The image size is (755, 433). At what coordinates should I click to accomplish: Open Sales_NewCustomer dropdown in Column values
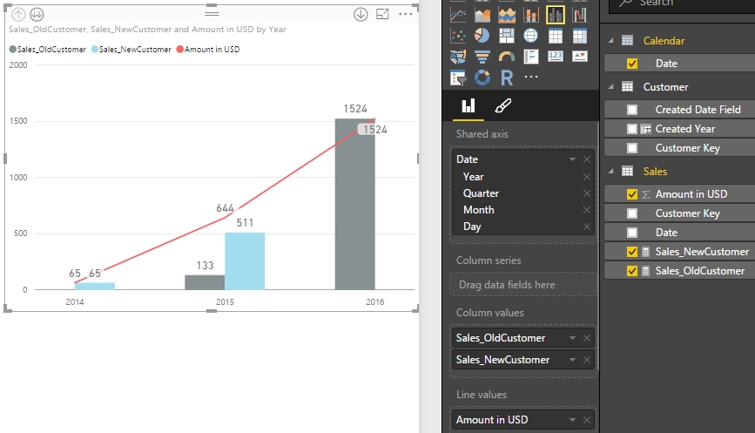572,360
